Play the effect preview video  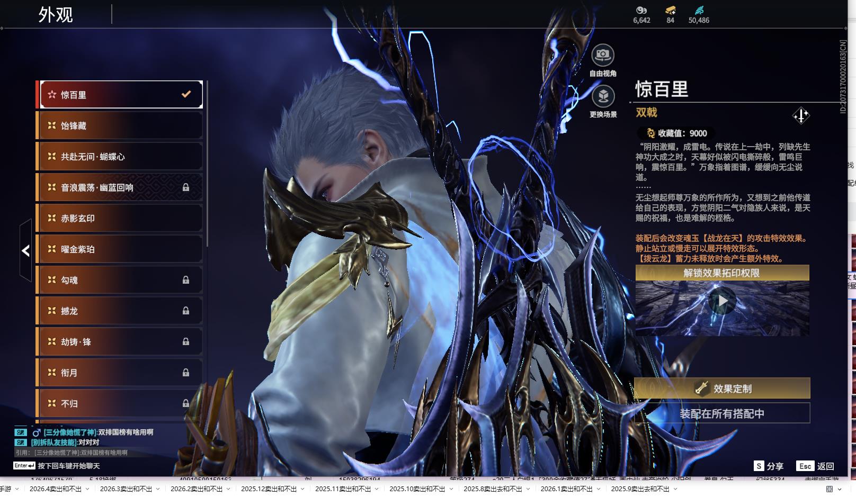[722, 301]
